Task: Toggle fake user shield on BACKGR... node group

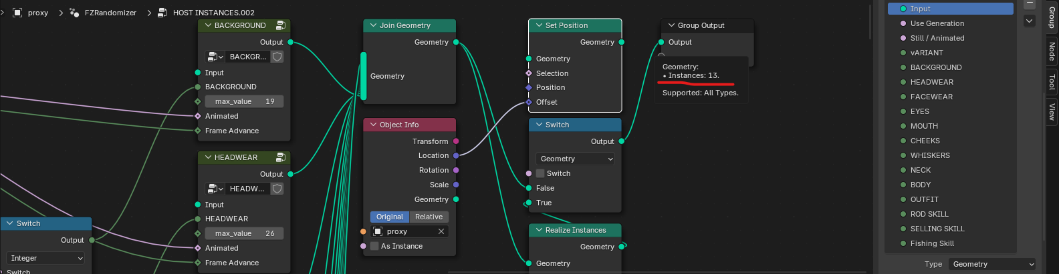Action: click(277, 57)
